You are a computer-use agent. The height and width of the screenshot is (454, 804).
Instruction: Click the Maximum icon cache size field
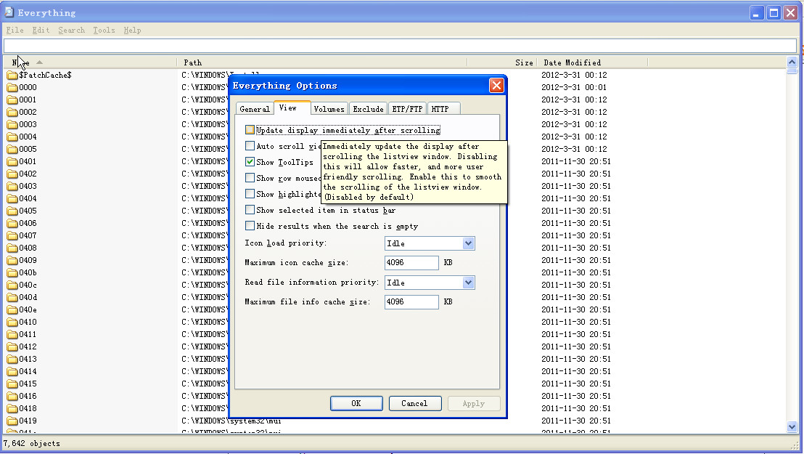pyautogui.click(x=411, y=262)
